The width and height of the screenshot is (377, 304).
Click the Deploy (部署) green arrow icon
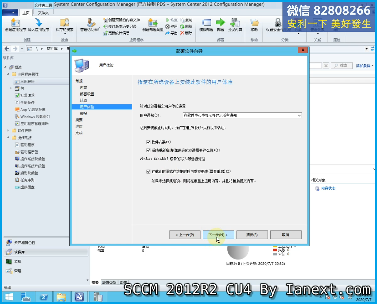221,25
